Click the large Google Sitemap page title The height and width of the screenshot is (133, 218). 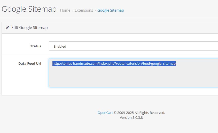click(29, 9)
